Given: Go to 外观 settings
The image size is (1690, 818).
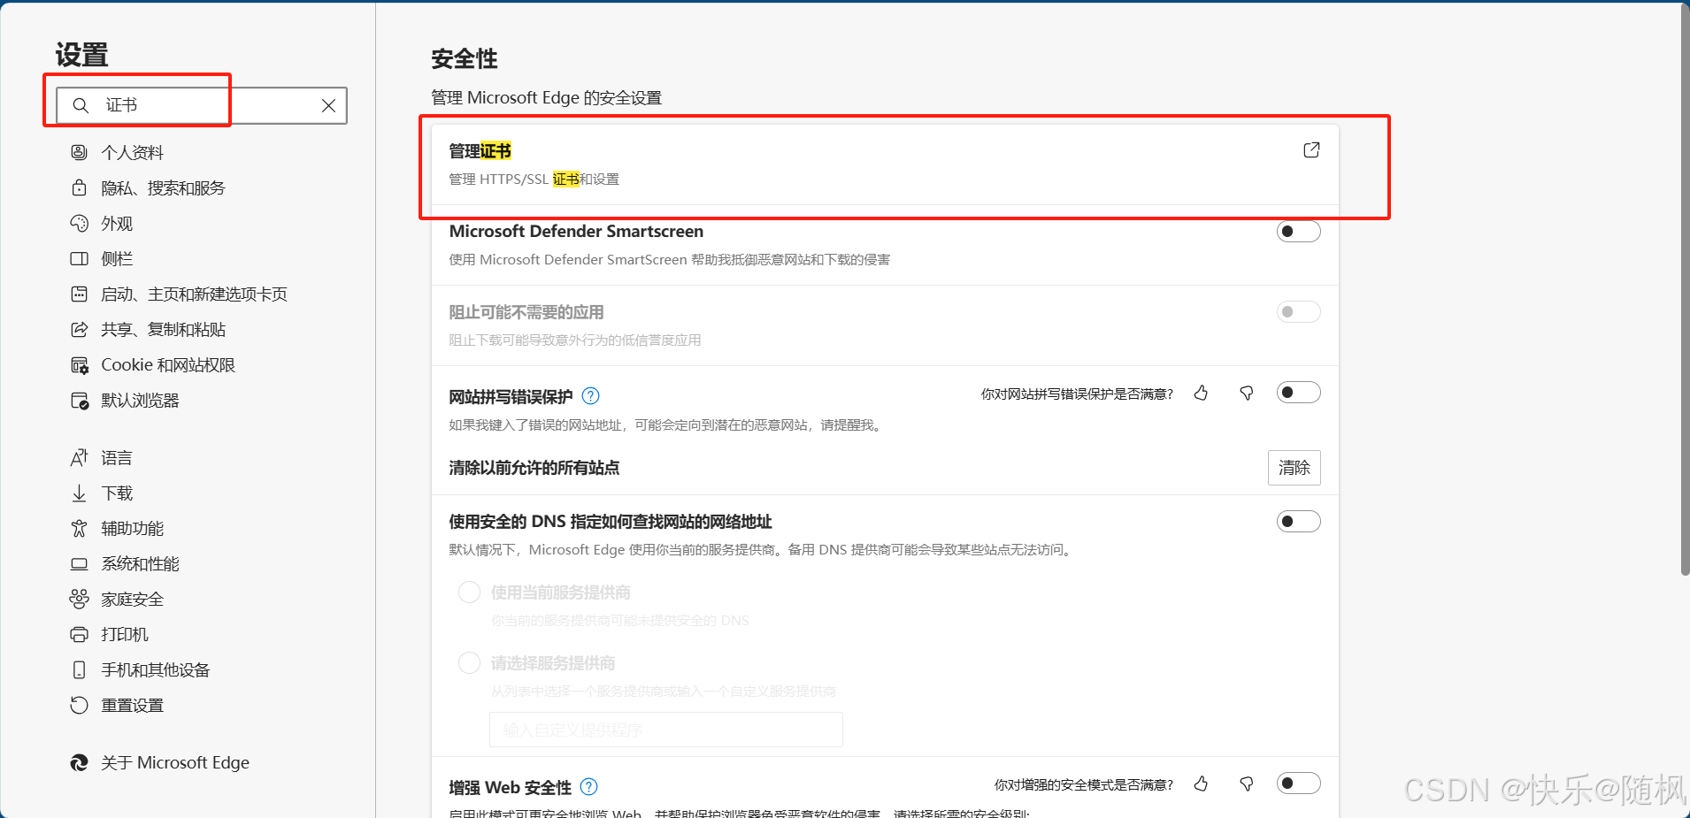Looking at the screenshot, I should [117, 224].
